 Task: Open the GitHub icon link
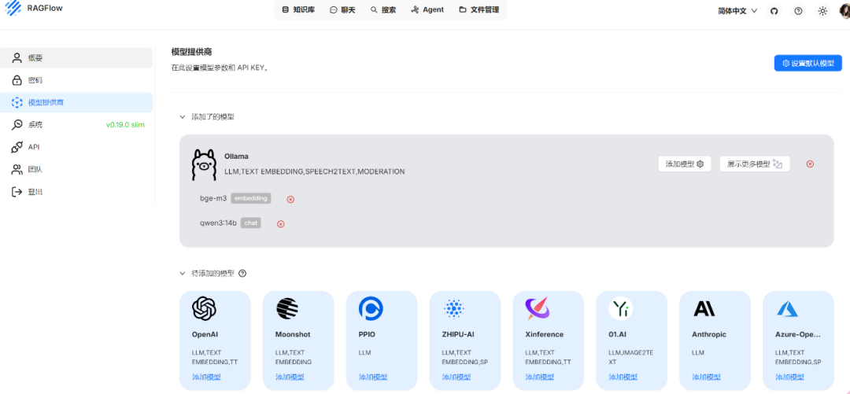click(774, 11)
